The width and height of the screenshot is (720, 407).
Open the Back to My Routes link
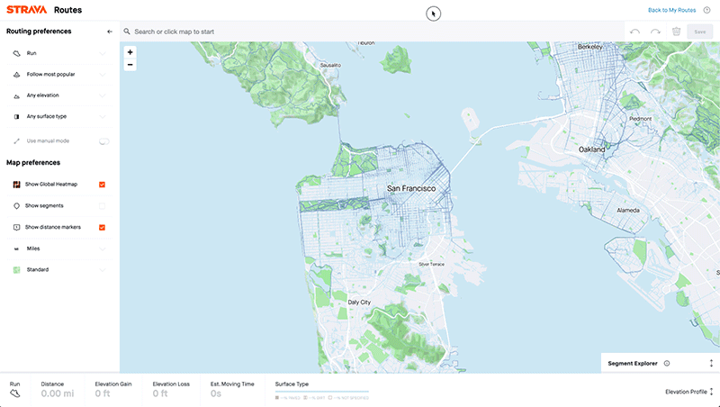671,10
